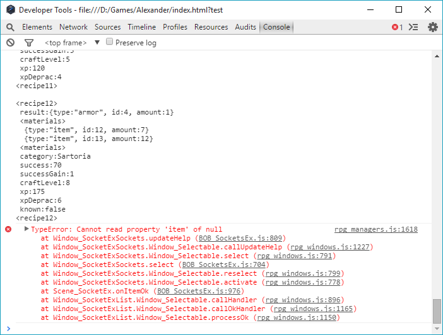This screenshot has width=443, height=335.
Task: Switch to the Network tab
Action: 73,27
